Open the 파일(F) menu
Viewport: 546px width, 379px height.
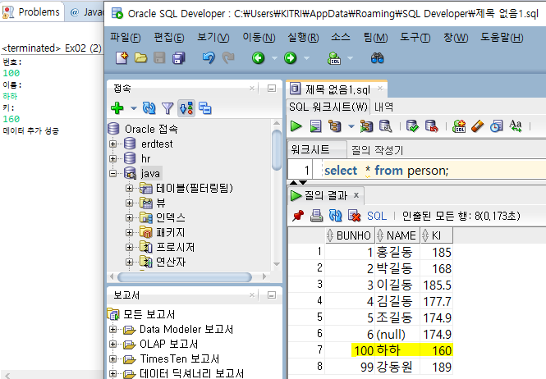[x=126, y=37]
